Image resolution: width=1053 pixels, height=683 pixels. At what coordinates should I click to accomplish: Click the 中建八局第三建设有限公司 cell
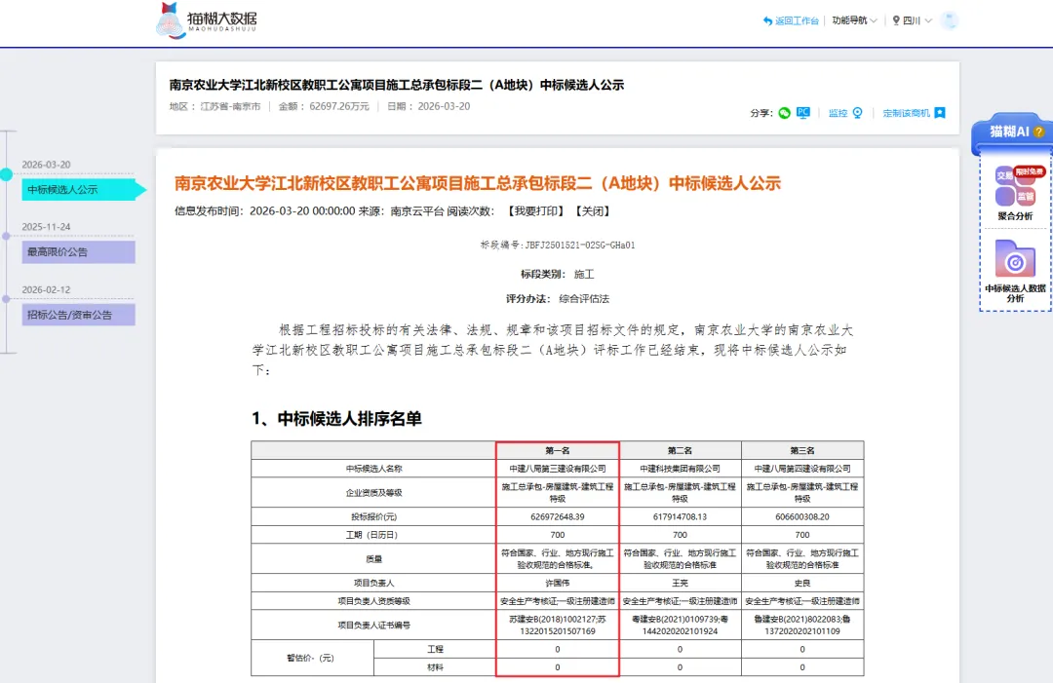tap(558, 469)
